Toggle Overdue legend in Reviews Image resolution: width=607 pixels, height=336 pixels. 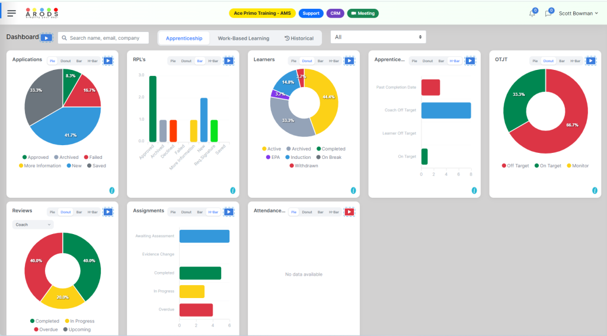point(46,329)
